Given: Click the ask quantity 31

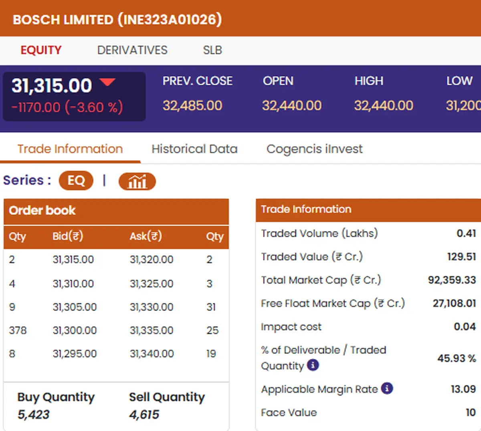Looking at the screenshot, I should (211, 307).
